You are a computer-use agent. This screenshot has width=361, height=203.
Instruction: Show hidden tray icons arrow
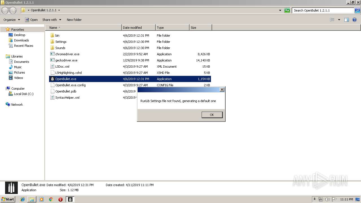[315, 199]
